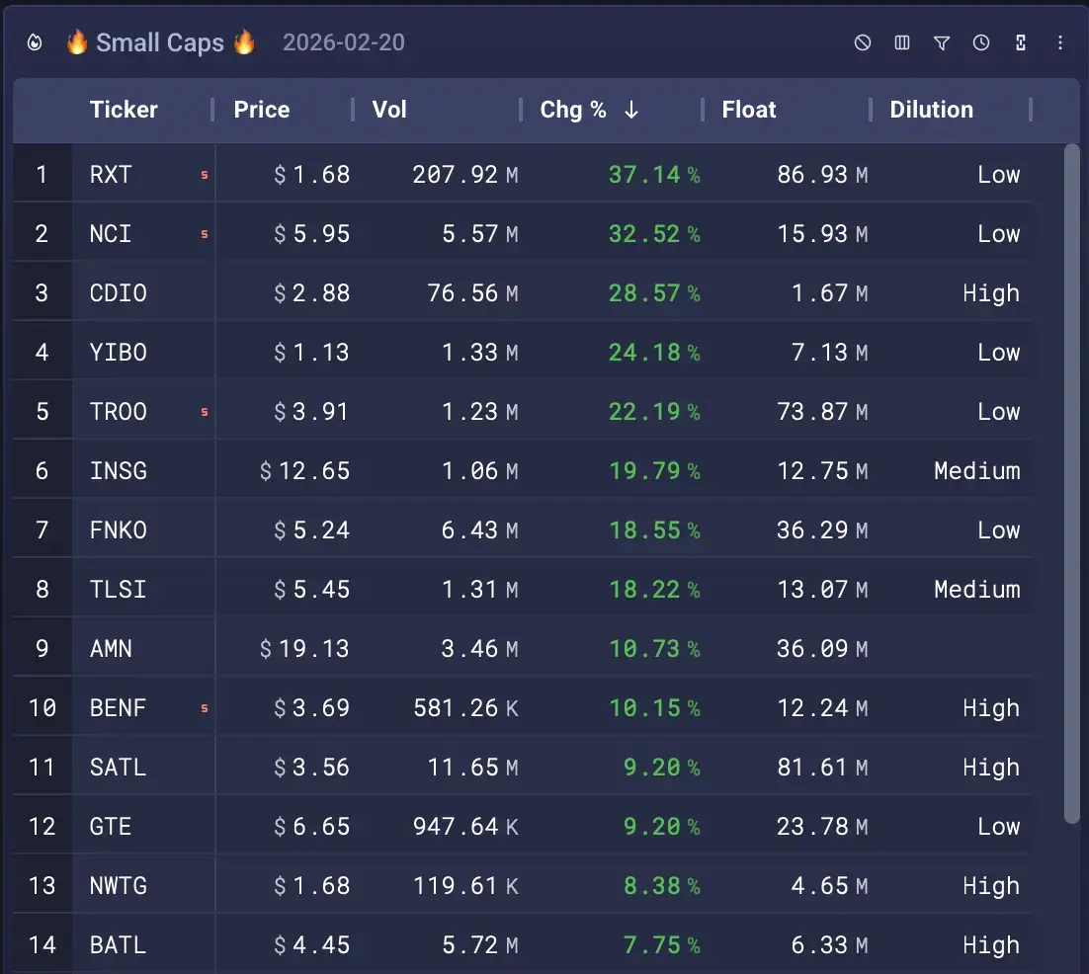Sort by the Price column header
This screenshot has height=974, width=1089.
[x=262, y=111]
